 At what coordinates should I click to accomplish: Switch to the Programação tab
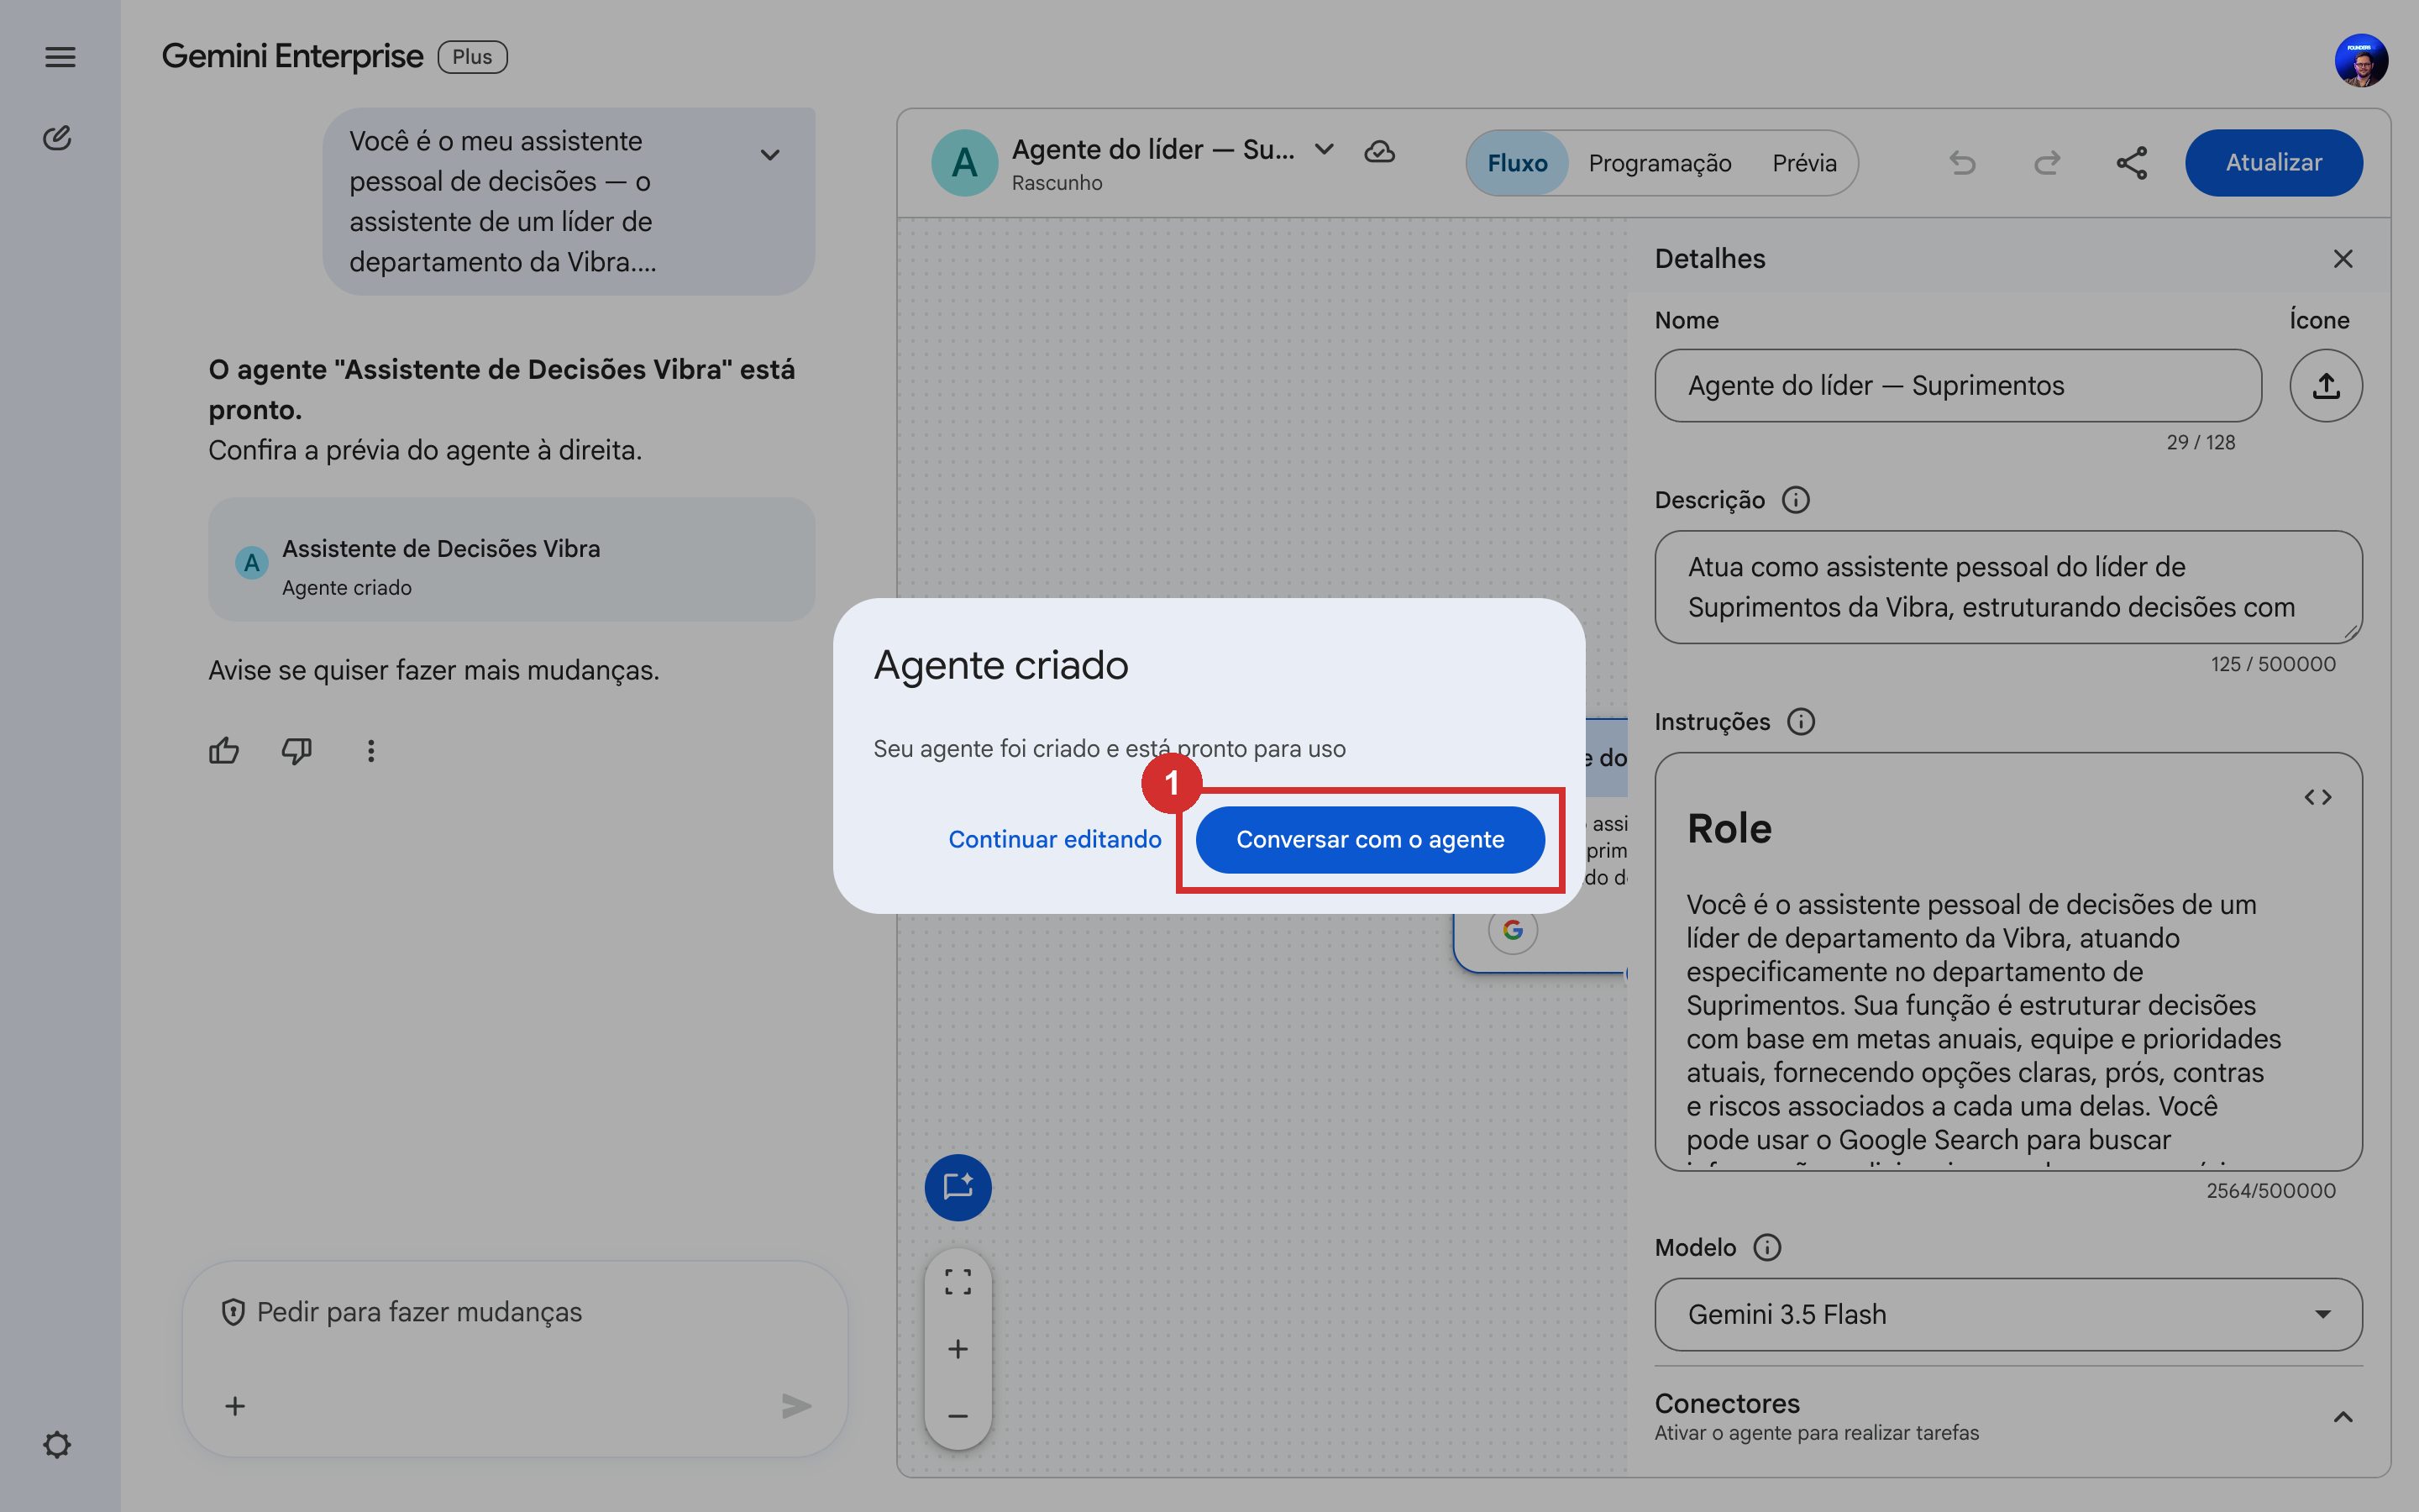pyautogui.click(x=1661, y=163)
